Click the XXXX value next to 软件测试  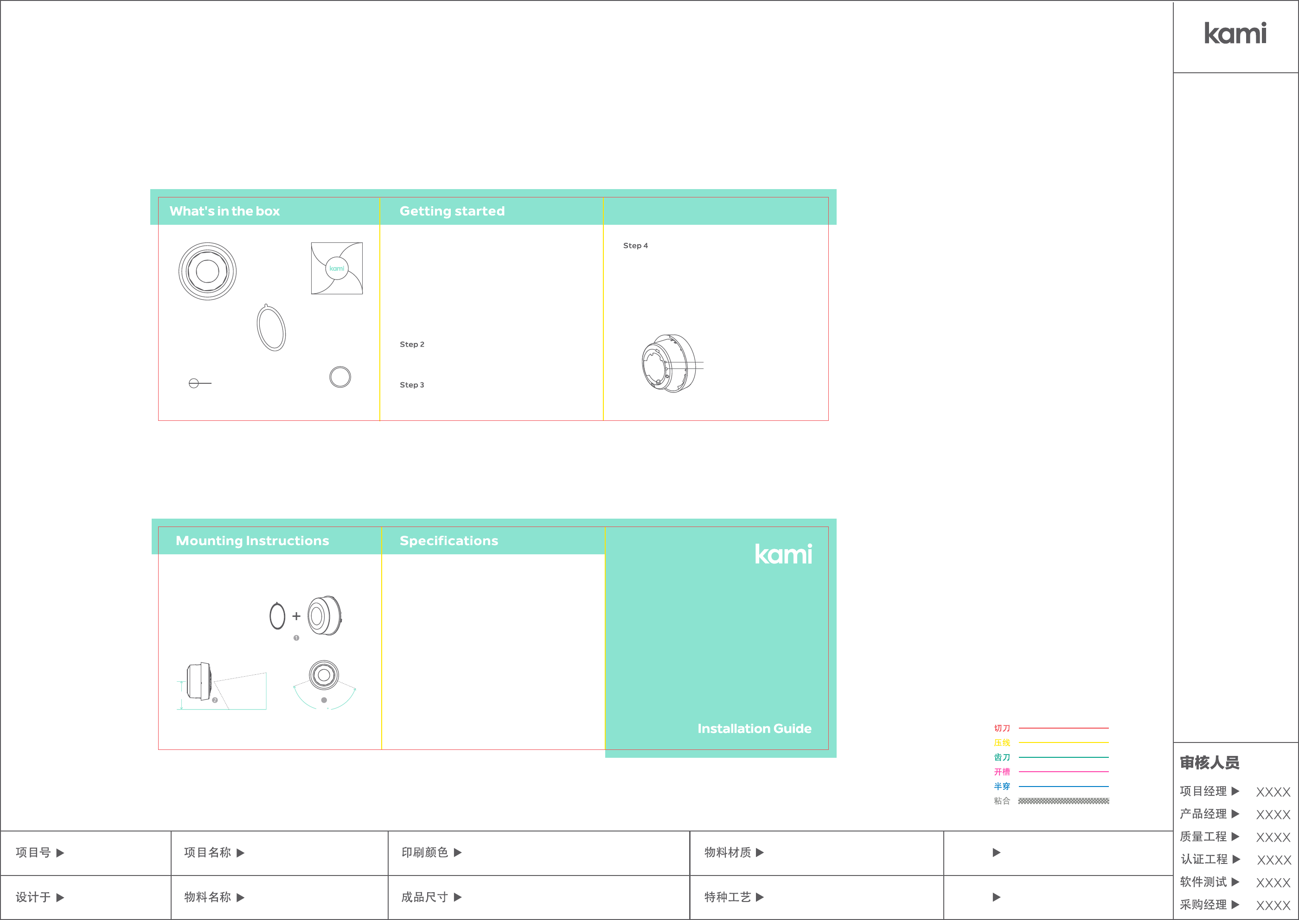(x=1273, y=882)
